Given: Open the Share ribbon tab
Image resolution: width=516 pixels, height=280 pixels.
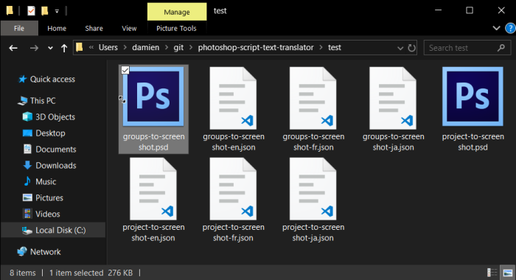Looking at the screenshot, I should [94, 28].
